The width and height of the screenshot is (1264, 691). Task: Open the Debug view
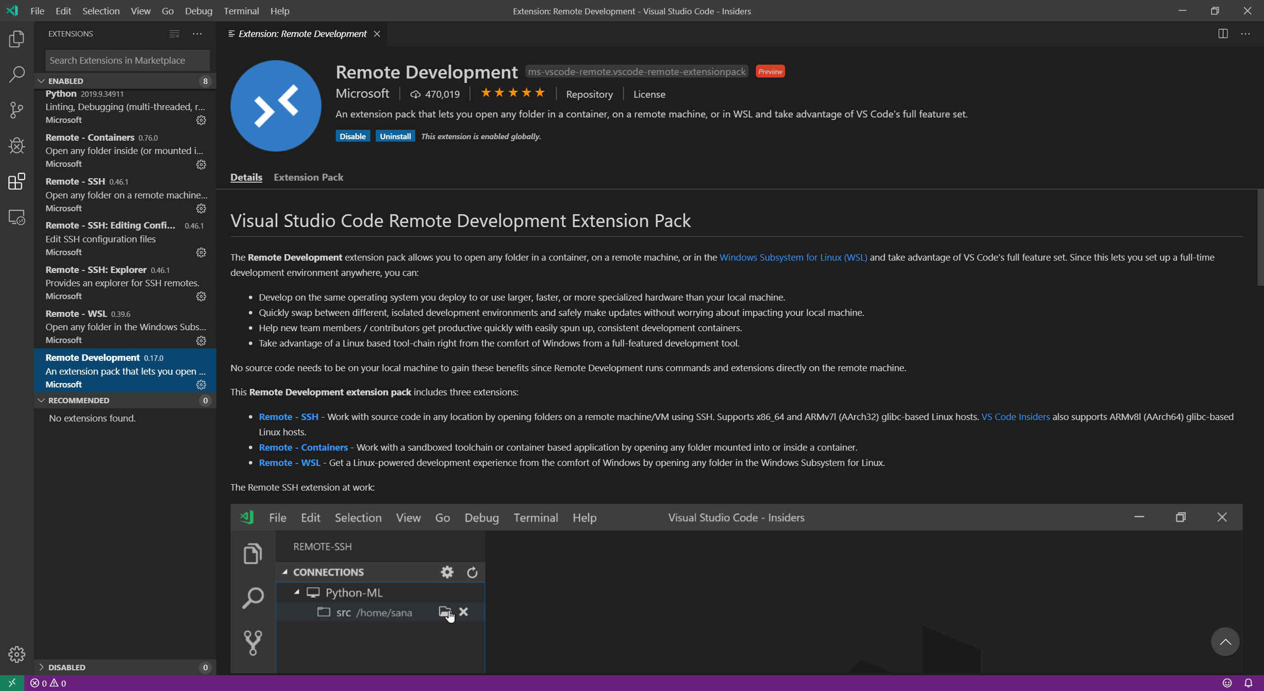(16, 146)
